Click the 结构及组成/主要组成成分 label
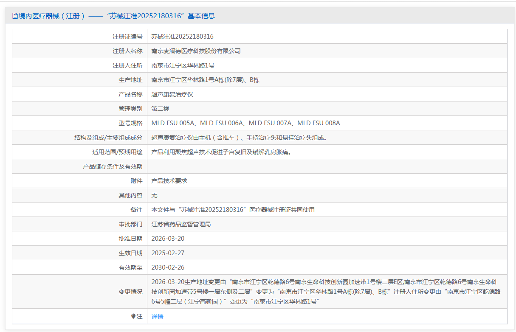The height and width of the screenshot is (332, 516). (x=108, y=138)
